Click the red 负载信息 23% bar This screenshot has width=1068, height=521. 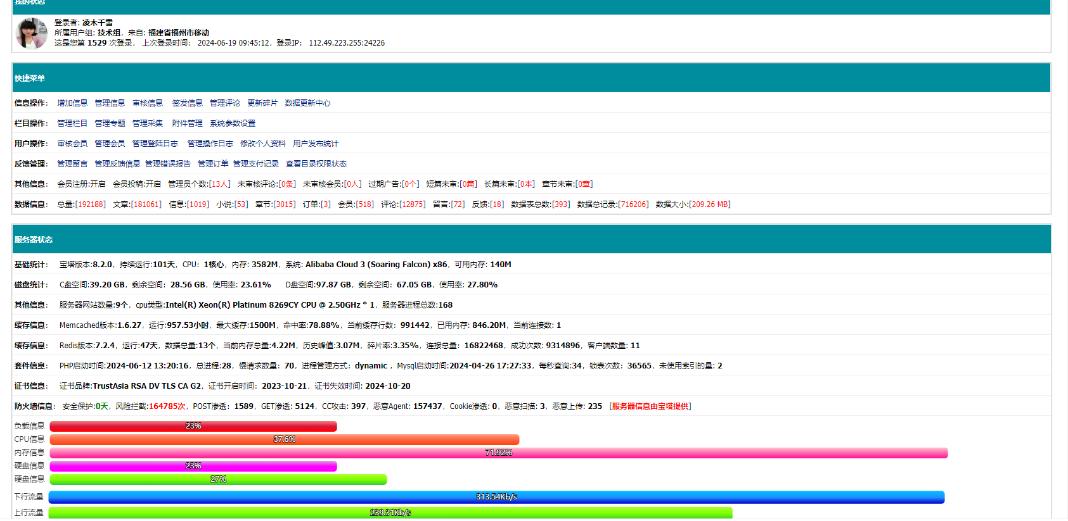[x=193, y=426]
